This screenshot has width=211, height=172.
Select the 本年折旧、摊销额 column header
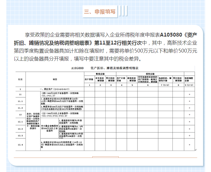(x=100, y=79)
